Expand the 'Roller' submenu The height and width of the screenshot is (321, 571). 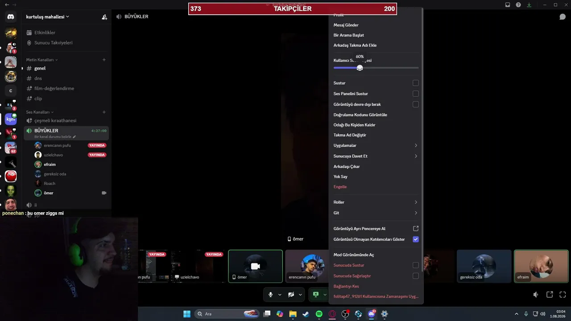376,202
